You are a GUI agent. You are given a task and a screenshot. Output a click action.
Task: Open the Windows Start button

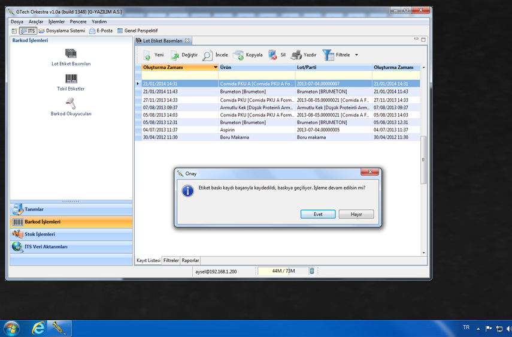(11, 328)
